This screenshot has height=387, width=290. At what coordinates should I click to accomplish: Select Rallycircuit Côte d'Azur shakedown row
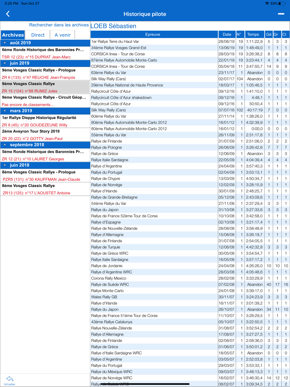pyautogui.click(x=190, y=98)
